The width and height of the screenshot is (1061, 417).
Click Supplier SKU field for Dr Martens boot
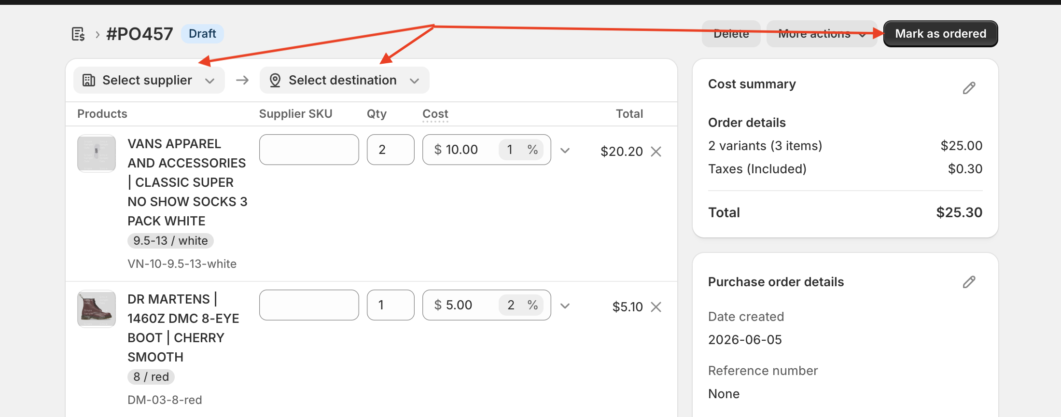point(309,305)
